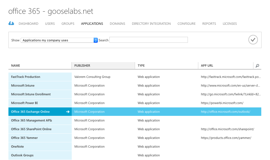
Task: Click the Office 365 Yammer app URL
Action: pos(226,138)
